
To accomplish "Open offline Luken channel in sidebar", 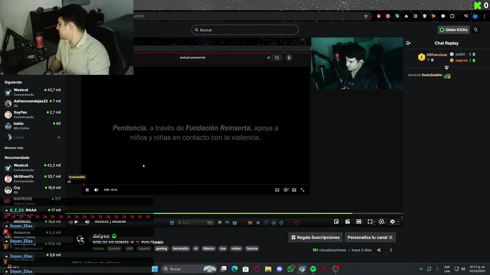I will pyautogui.click(x=33, y=137).
